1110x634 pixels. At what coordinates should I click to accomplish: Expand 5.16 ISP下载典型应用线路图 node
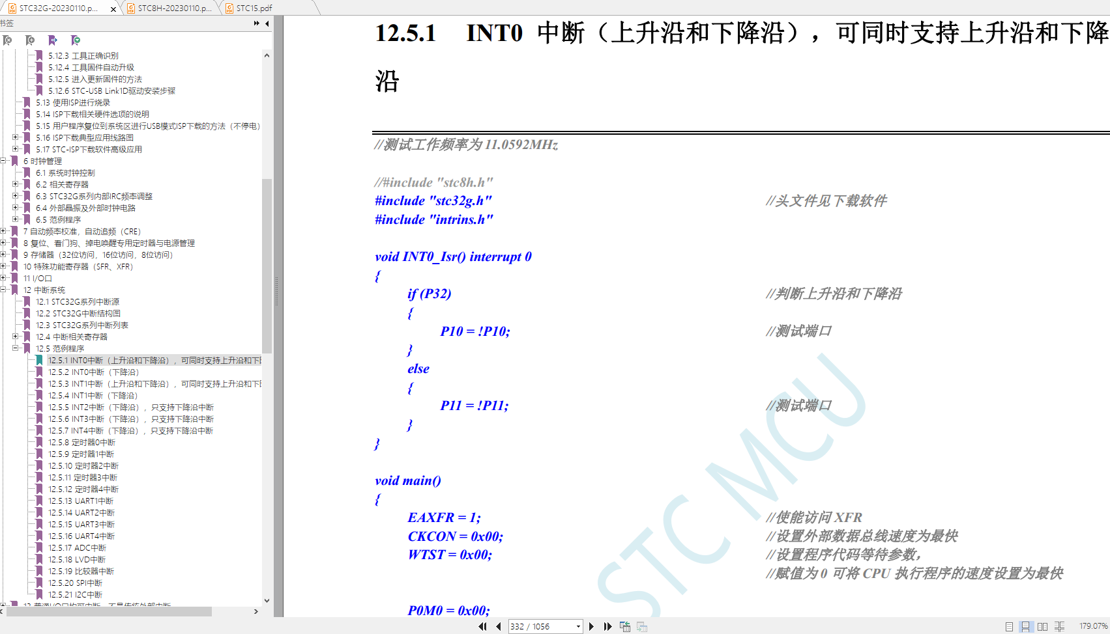tap(16, 137)
